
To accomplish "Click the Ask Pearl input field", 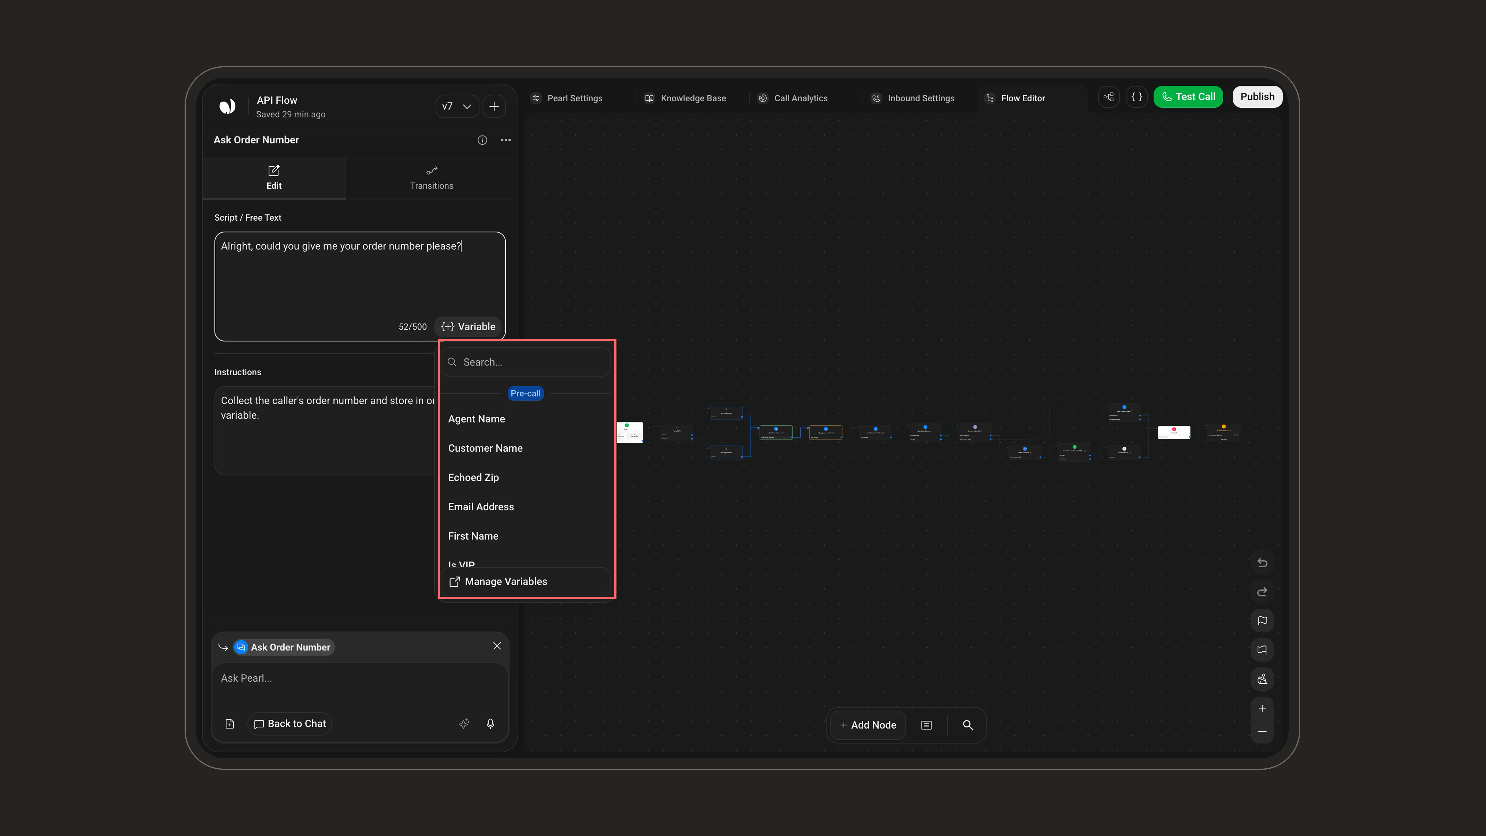I will coord(360,678).
